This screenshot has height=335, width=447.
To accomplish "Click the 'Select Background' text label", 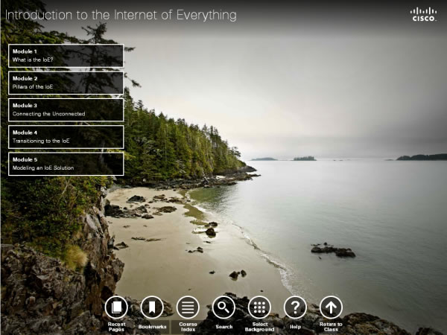I will pos(259,327).
